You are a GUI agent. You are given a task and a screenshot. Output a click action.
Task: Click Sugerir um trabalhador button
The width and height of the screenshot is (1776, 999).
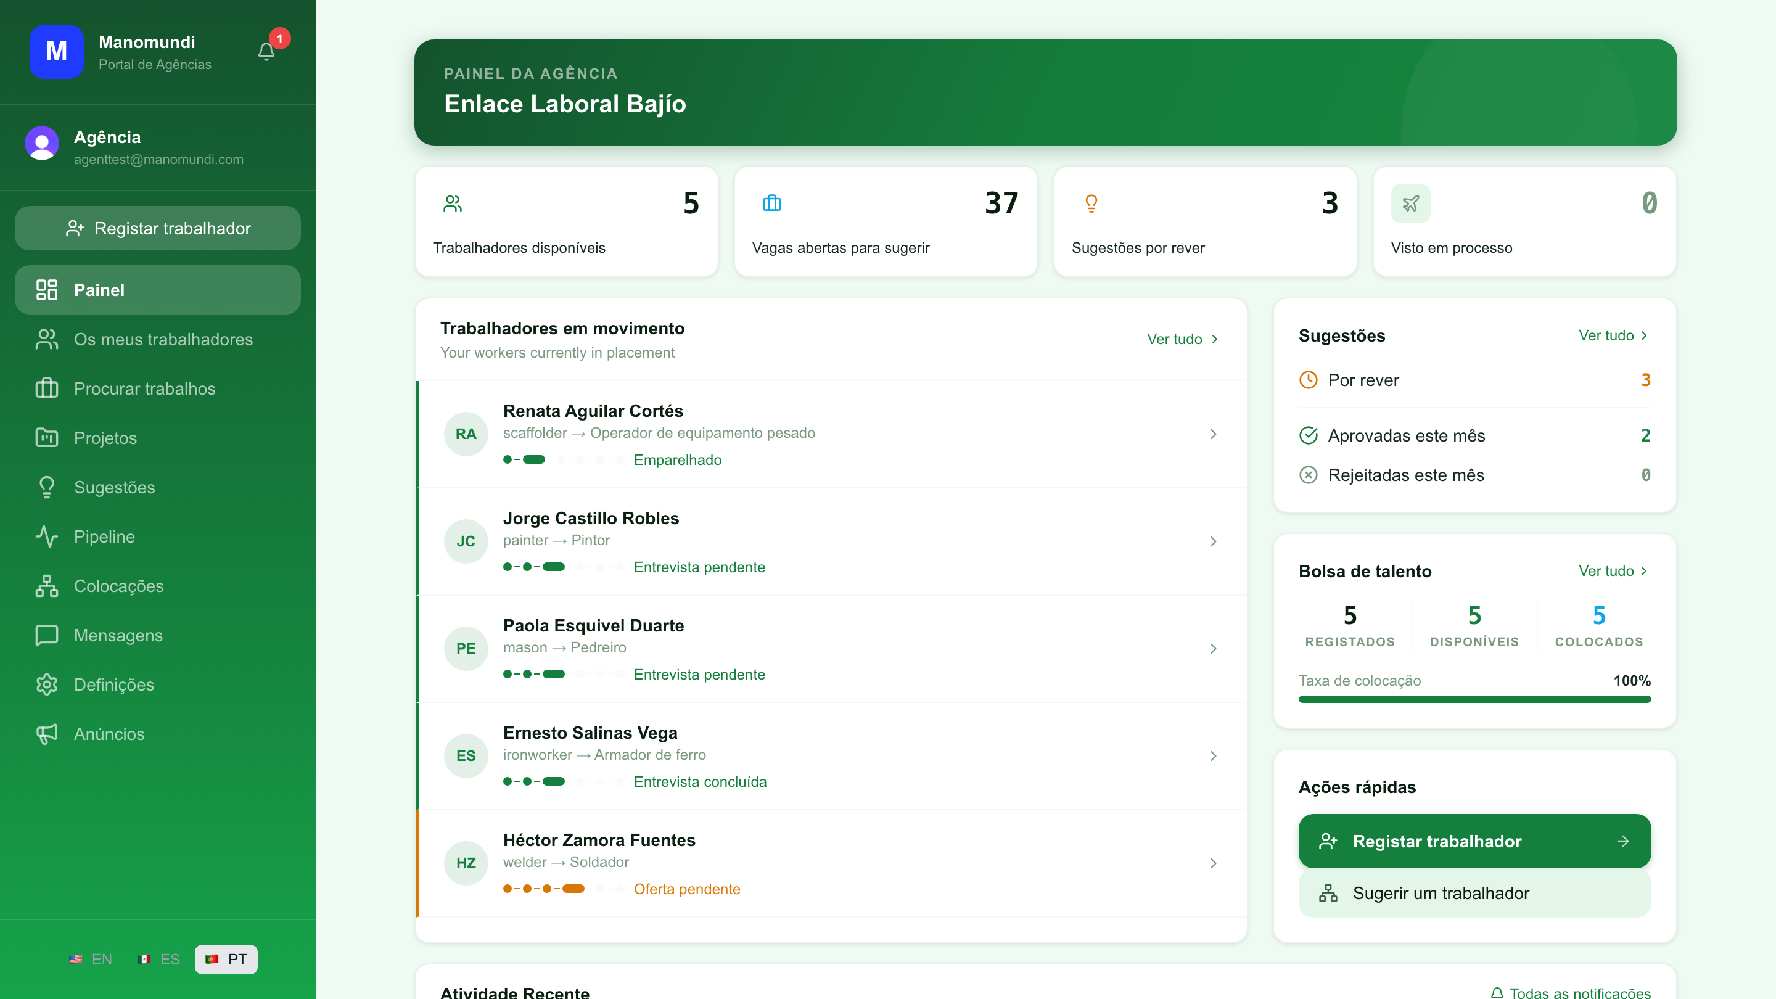pyautogui.click(x=1474, y=894)
